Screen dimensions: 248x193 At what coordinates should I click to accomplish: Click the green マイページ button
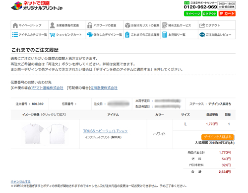[192, 13]
